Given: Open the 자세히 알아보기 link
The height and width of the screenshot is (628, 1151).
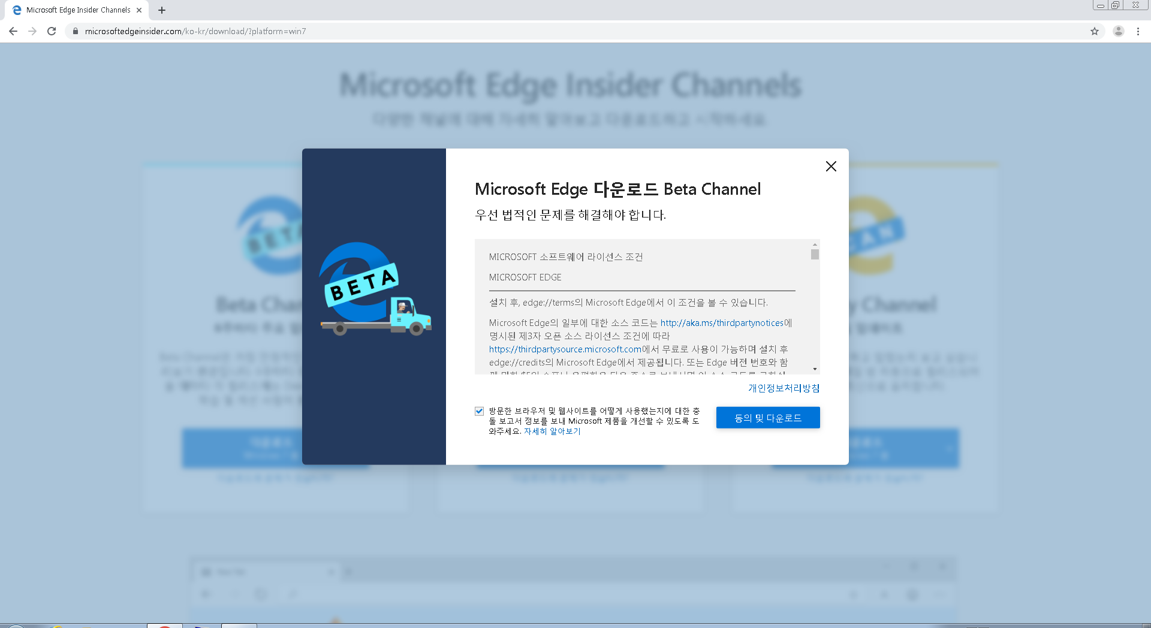Looking at the screenshot, I should pyautogui.click(x=552, y=431).
